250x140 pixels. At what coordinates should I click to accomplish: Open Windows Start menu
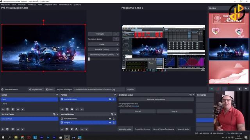click(x=3, y=137)
